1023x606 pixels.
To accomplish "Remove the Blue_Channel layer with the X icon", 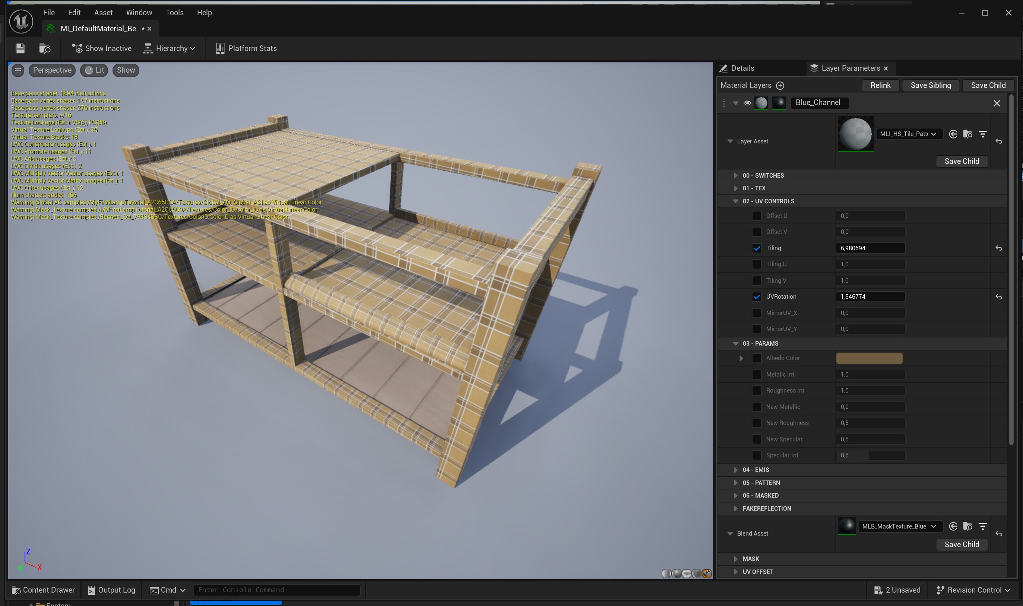I will click(x=997, y=103).
